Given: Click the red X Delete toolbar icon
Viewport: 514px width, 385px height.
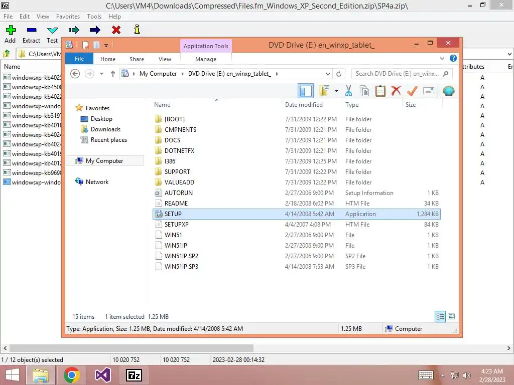Looking at the screenshot, I should coord(396,90).
